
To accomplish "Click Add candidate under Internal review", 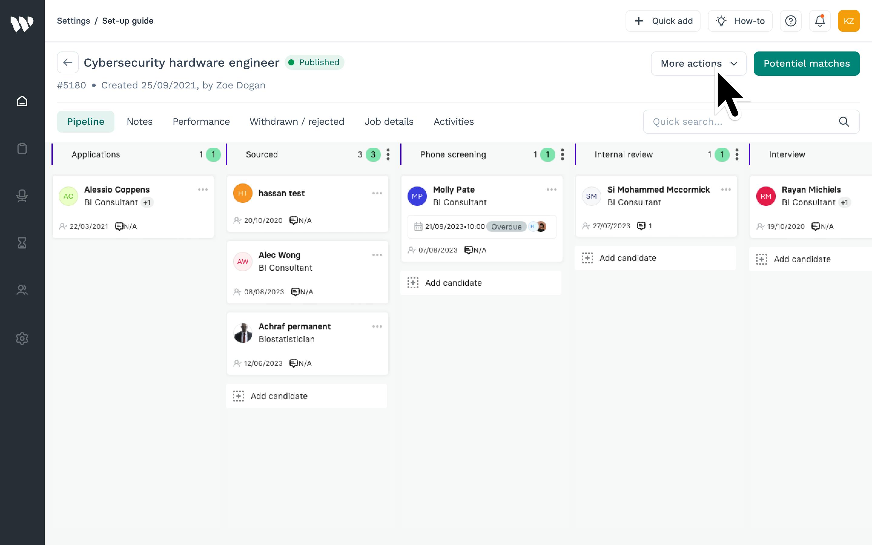I will pos(627,258).
